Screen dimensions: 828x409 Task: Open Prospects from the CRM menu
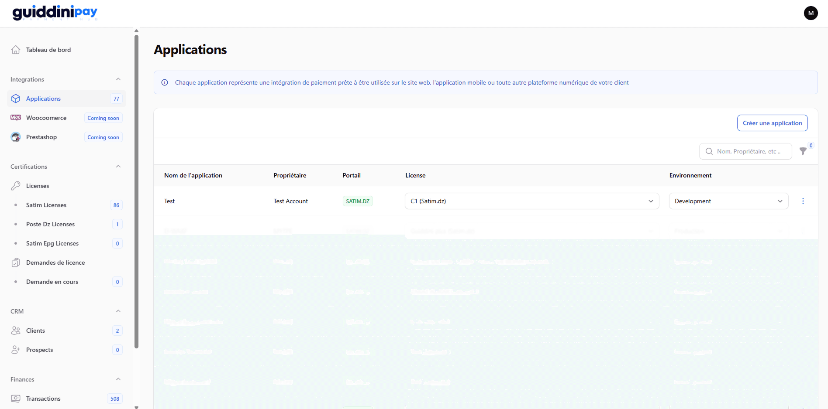(x=39, y=349)
